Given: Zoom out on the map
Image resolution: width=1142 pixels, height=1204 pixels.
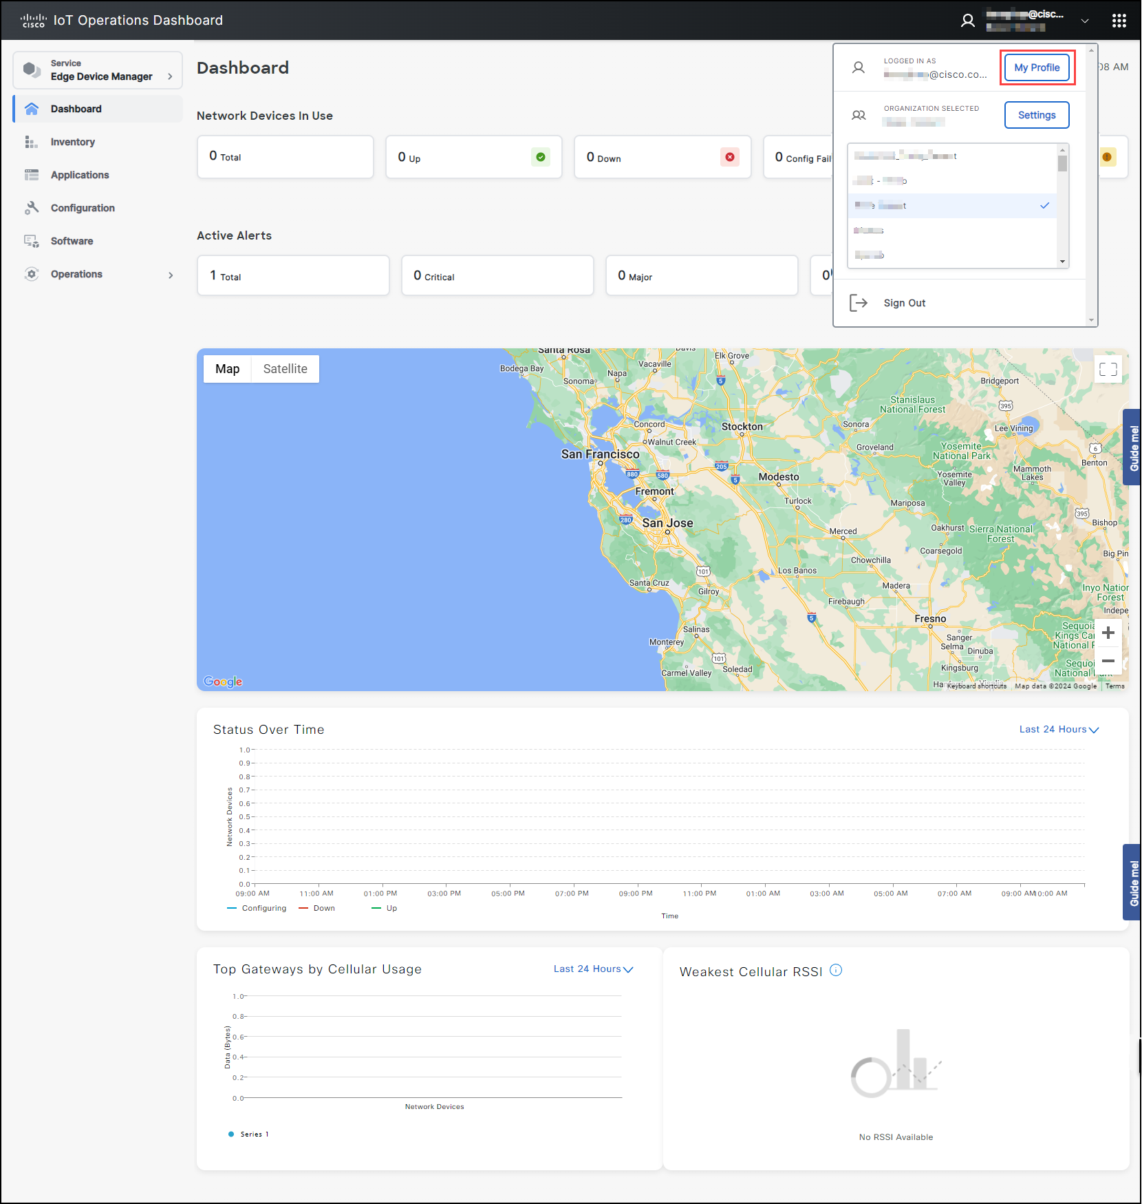Looking at the screenshot, I should [1108, 661].
